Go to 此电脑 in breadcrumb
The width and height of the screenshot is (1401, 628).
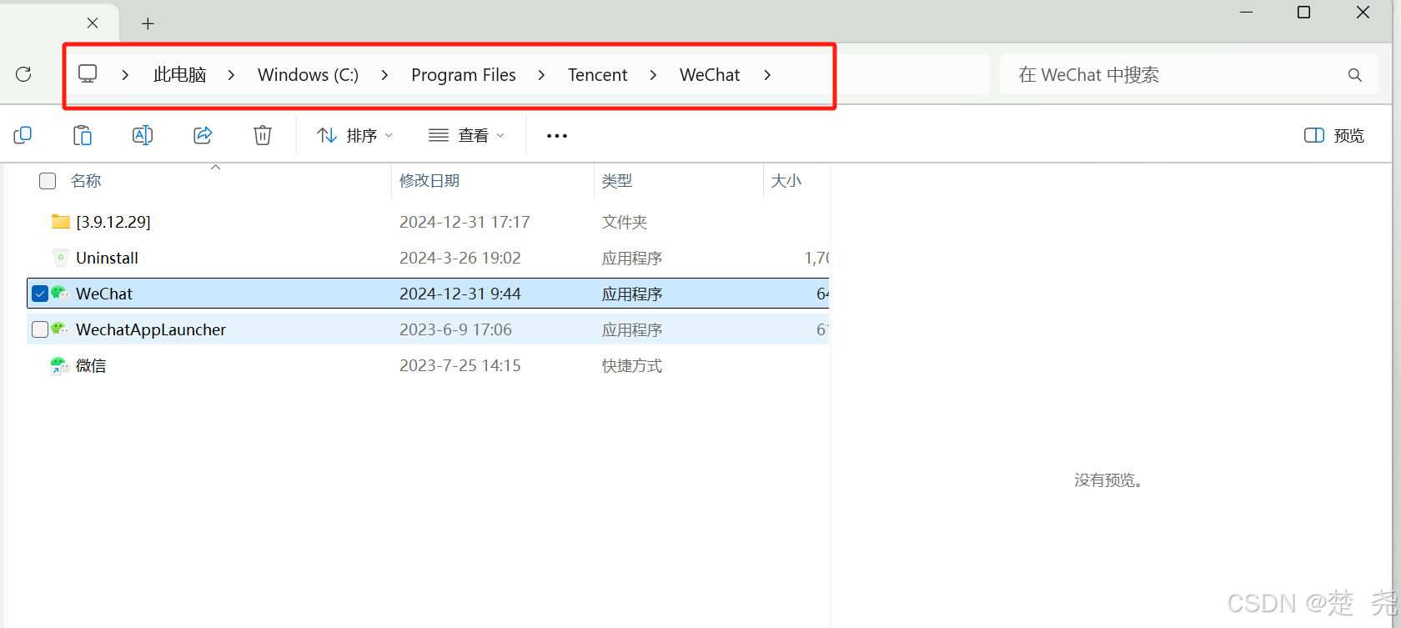[179, 75]
